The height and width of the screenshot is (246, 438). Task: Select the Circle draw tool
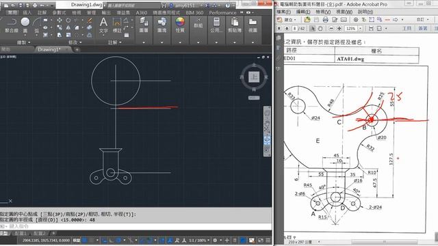pyautogui.click(x=25, y=25)
